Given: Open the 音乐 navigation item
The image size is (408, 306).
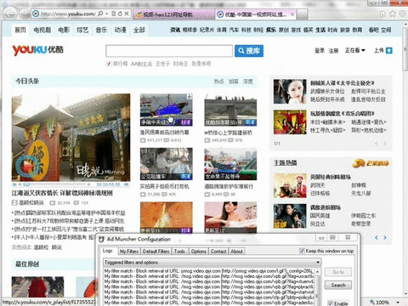Looking at the screenshot, I should point(101,30).
